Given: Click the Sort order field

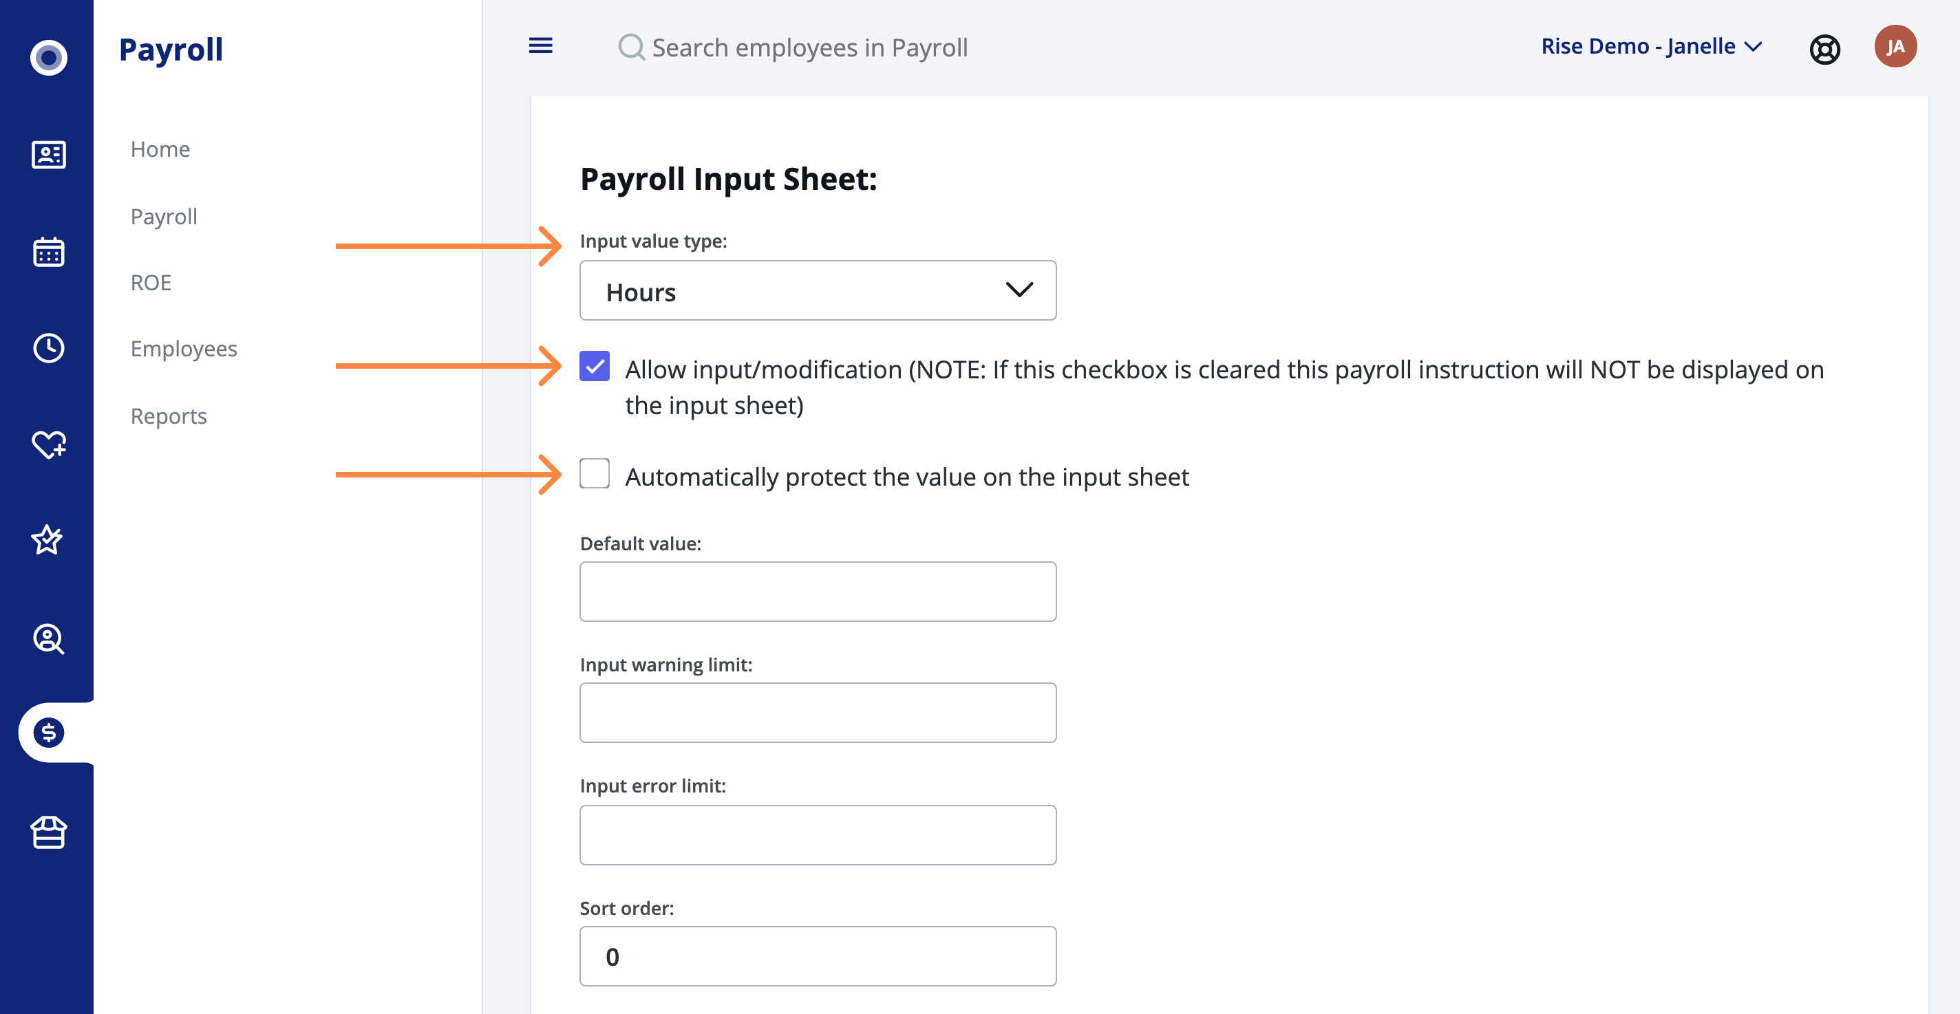Looking at the screenshot, I should tap(817, 956).
